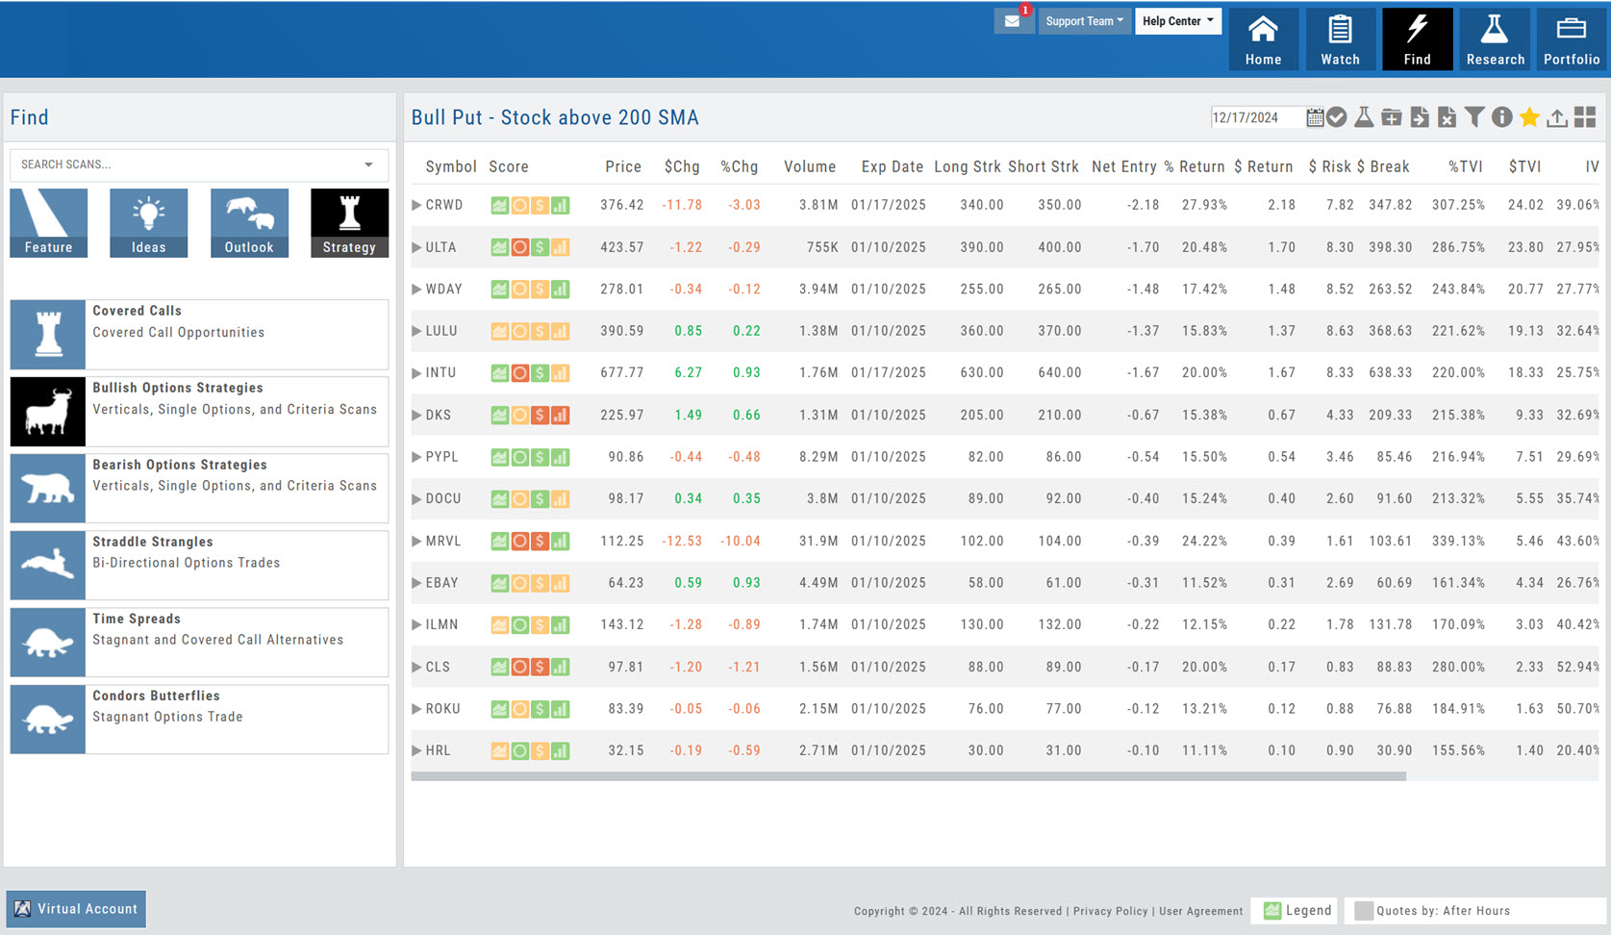Click ILMN price 143.12

(x=622, y=625)
